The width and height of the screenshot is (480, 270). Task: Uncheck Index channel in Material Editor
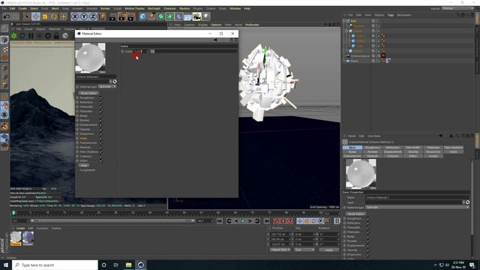pos(100,138)
